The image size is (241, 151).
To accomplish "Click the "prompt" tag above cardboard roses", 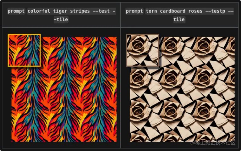I will pyautogui.click(x=134, y=11).
